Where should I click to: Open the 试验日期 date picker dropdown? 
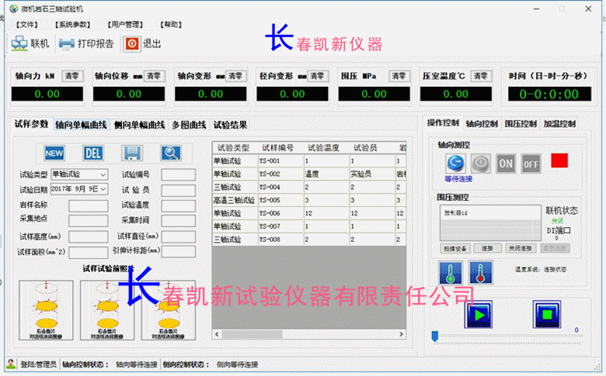tap(103, 189)
